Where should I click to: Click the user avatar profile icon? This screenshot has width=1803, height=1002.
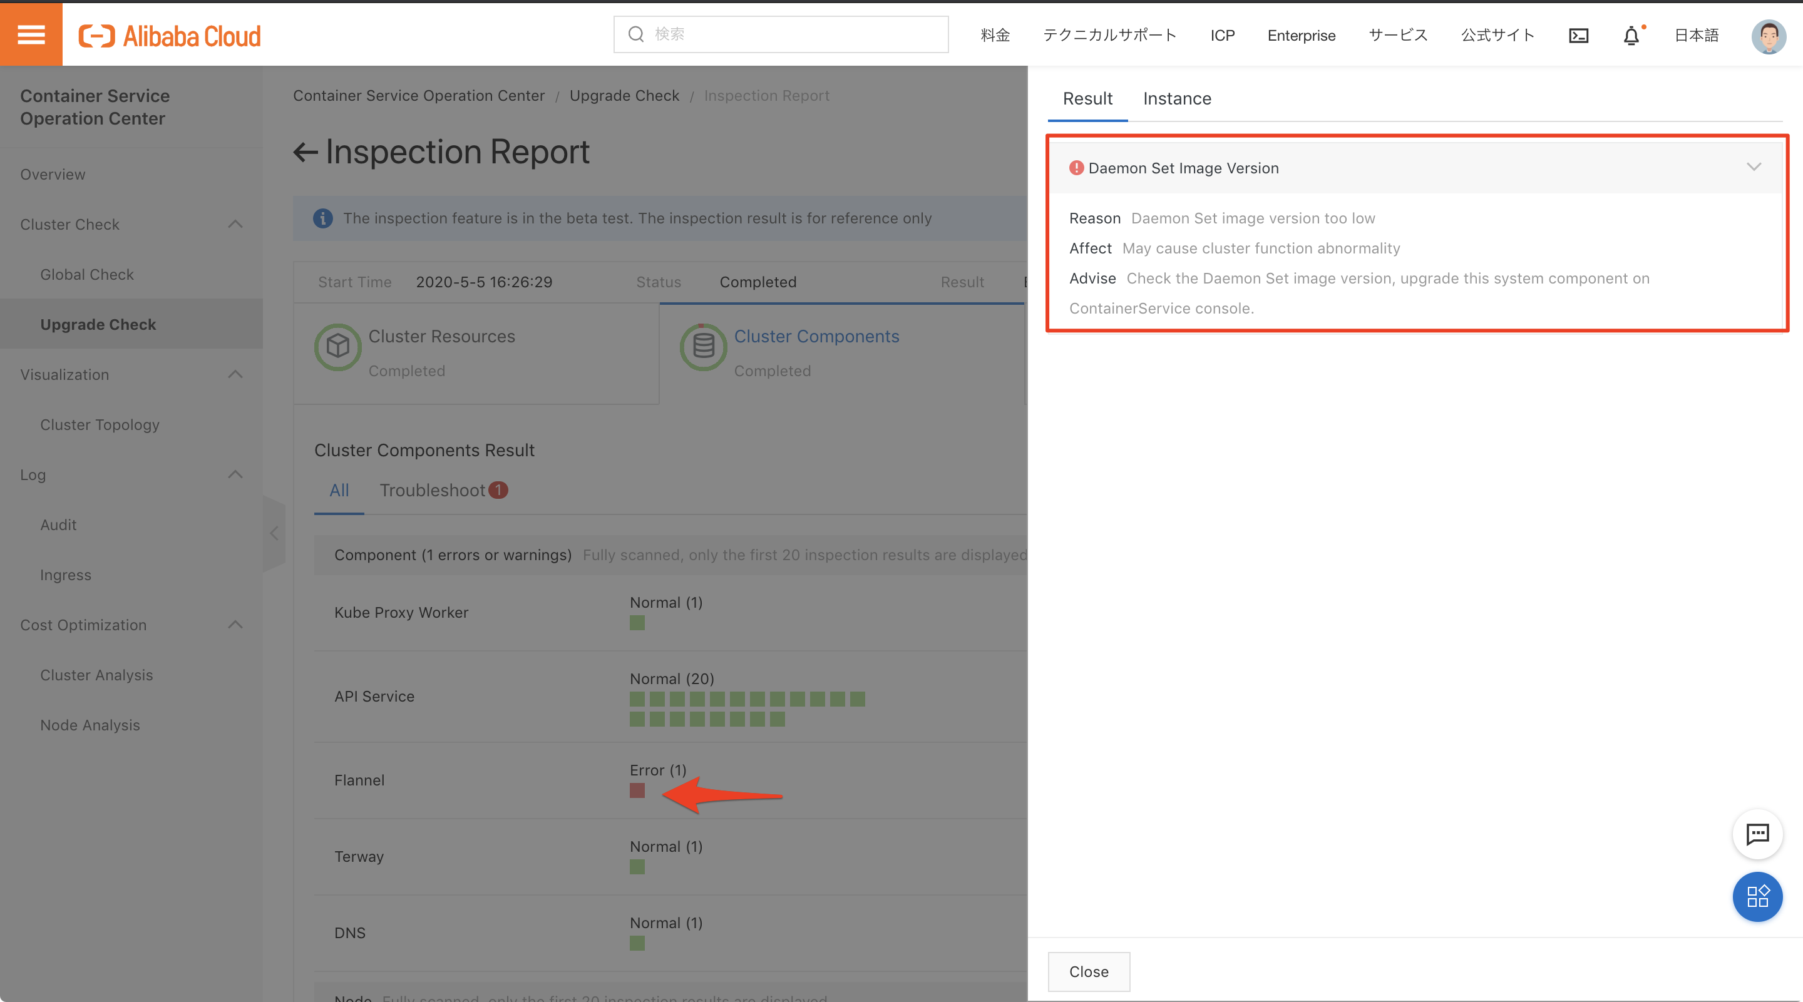[1768, 36]
